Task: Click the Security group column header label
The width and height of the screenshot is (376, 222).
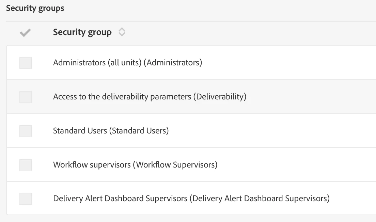Action: point(82,32)
